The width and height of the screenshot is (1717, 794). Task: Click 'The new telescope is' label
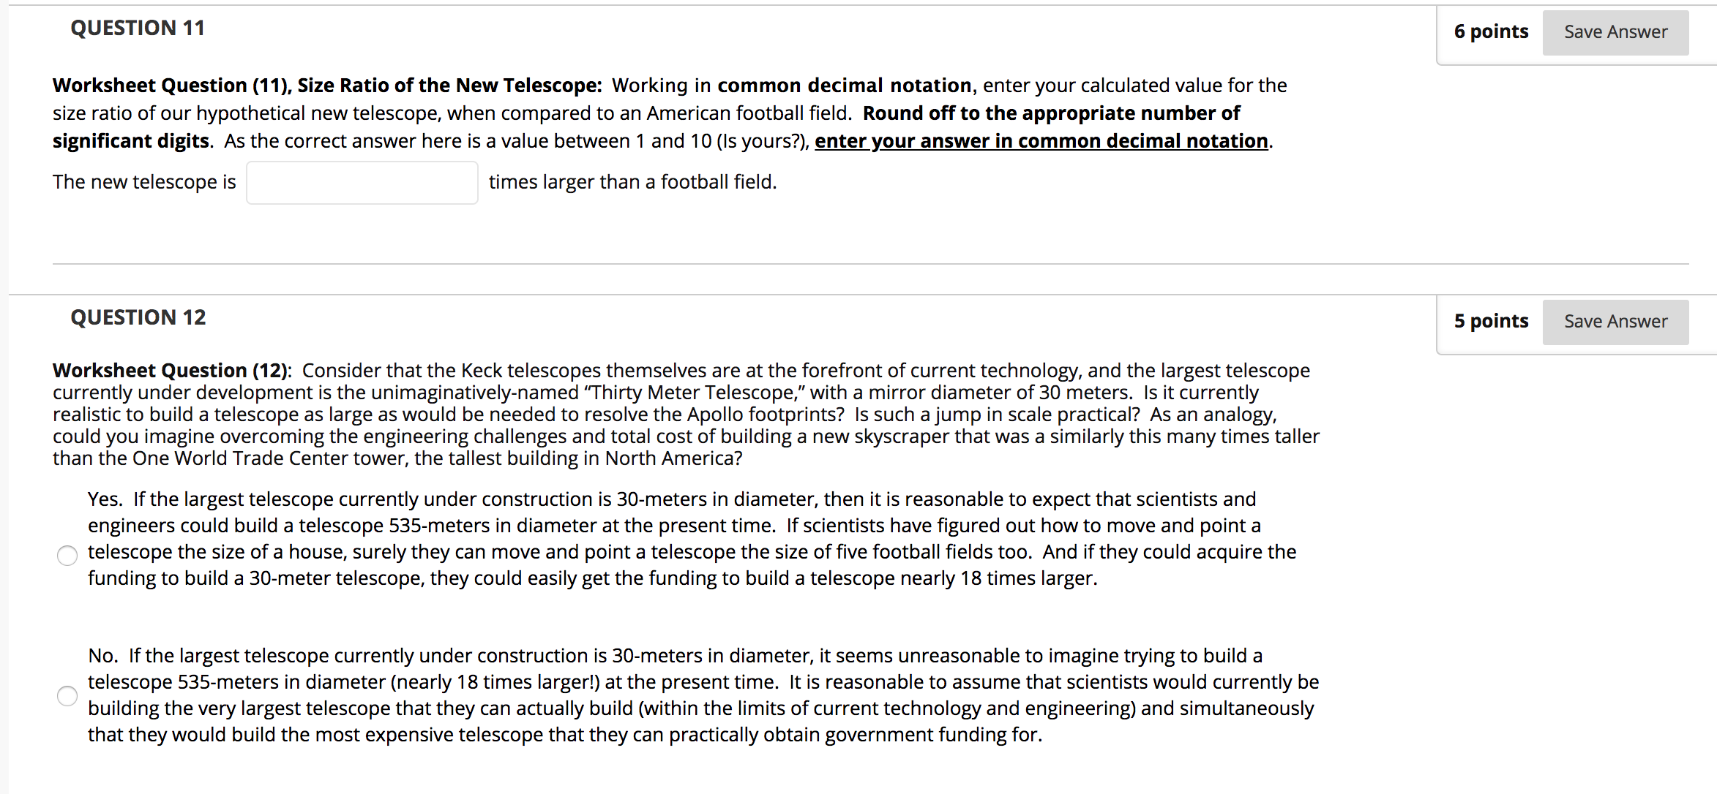(144, 182)
